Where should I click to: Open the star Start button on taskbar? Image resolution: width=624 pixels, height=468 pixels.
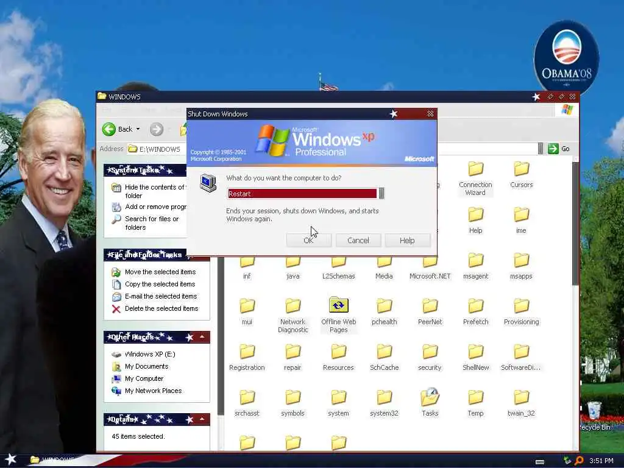[x=11, y=459]
